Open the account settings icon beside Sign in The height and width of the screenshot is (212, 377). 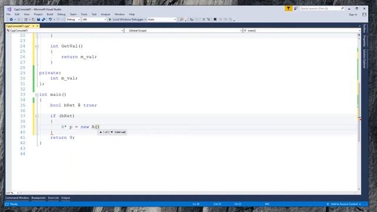[x=364, y=14]
